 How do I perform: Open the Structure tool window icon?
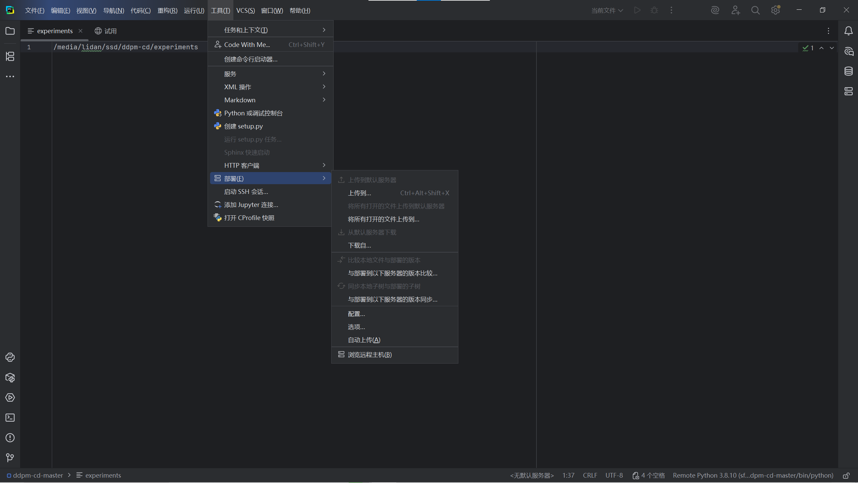click(x=10, y=56)
